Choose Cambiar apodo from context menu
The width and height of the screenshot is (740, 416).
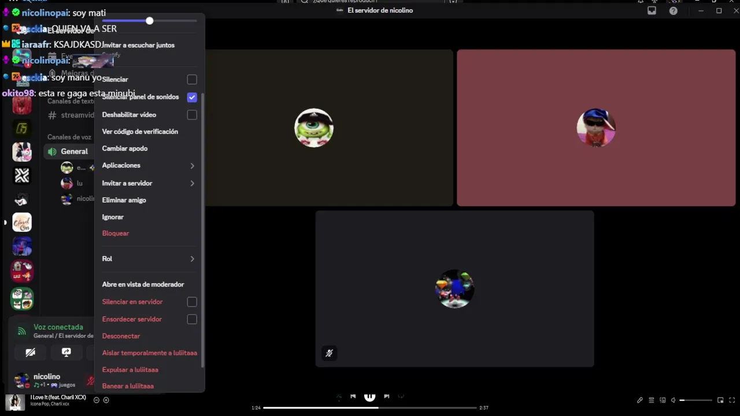click(125, 148)
